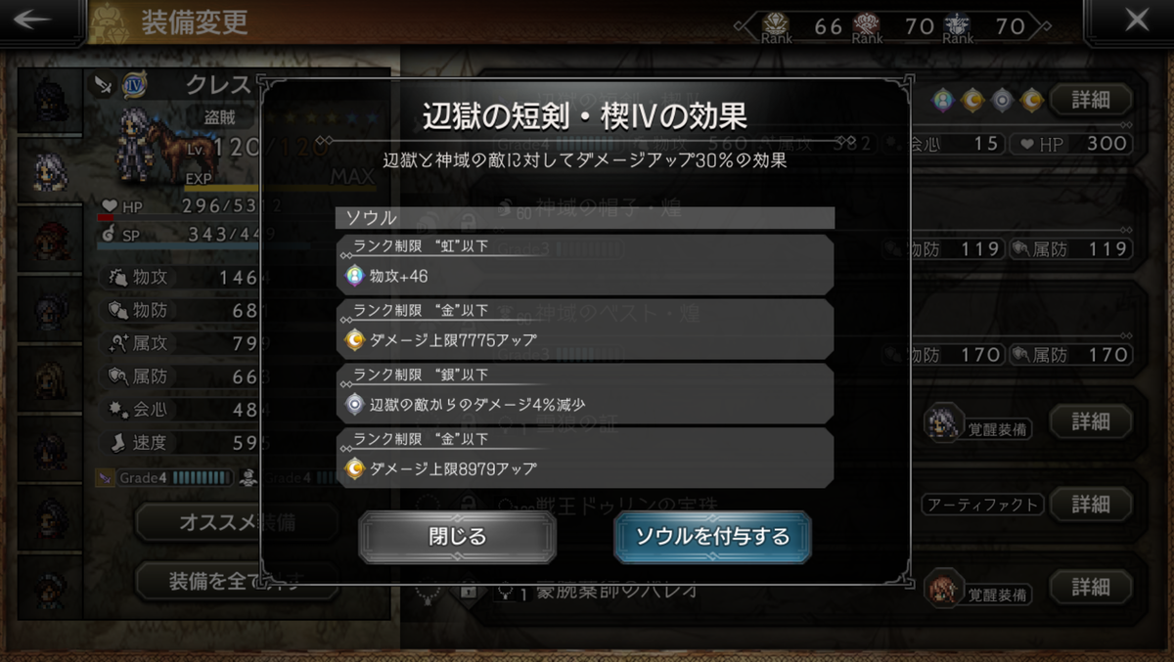
Task: Select the first party member portrait in sidebar
Action: click(50, 100)
